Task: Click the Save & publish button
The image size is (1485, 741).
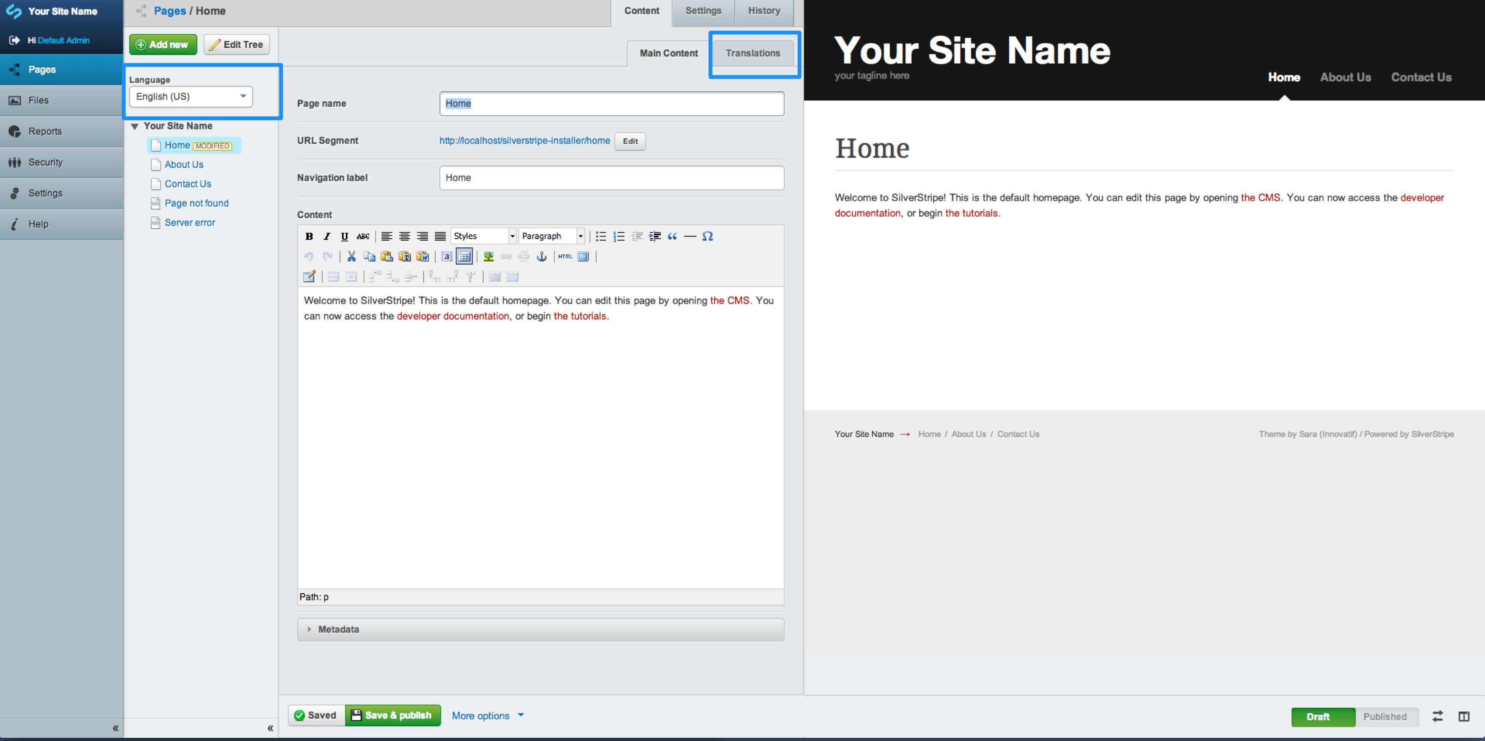Action: (393, 715)
